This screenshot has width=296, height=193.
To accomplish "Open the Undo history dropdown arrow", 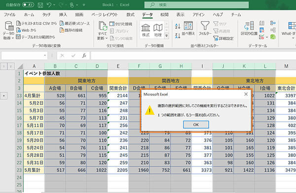I will click(54, 5).
